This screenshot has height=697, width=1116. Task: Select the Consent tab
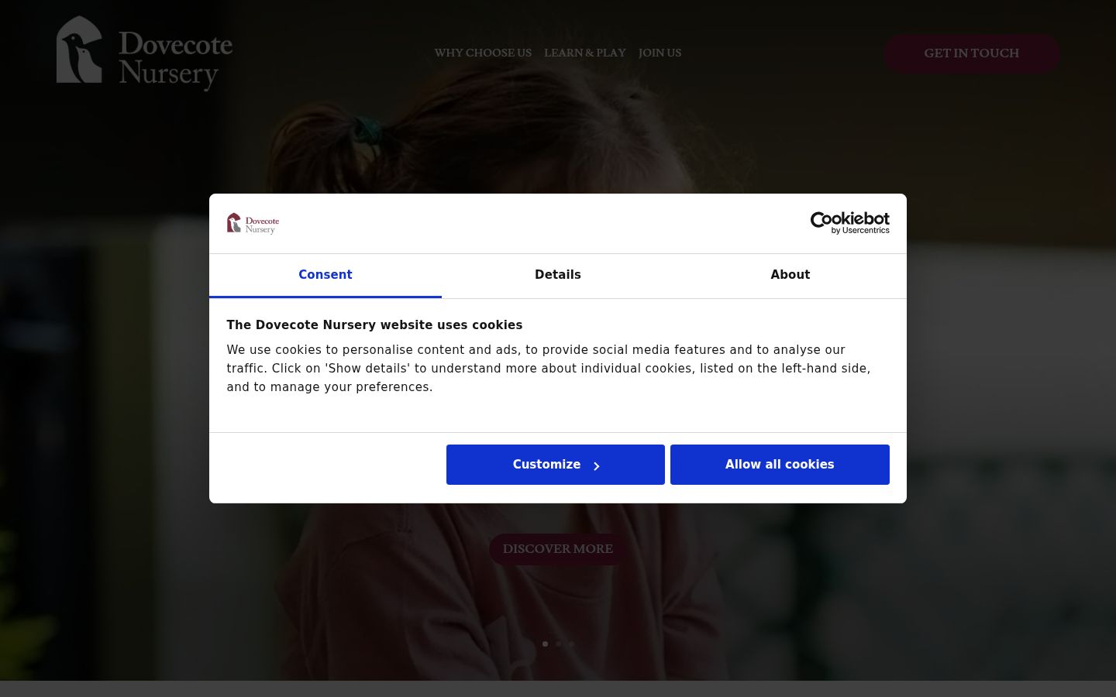click(325, 275)
